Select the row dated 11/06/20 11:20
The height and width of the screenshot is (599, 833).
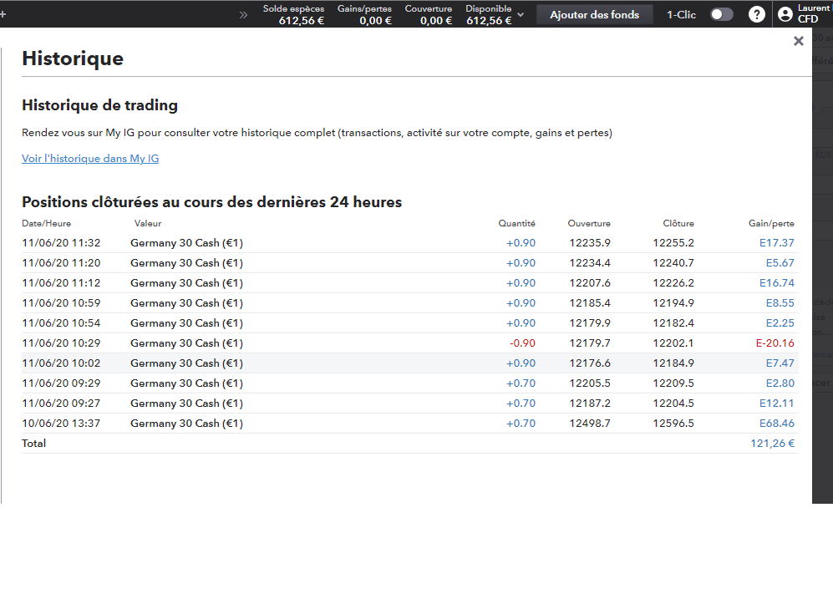point(410,263)
